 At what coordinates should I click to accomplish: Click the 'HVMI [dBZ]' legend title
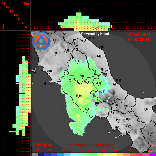(x=43, y=144)
